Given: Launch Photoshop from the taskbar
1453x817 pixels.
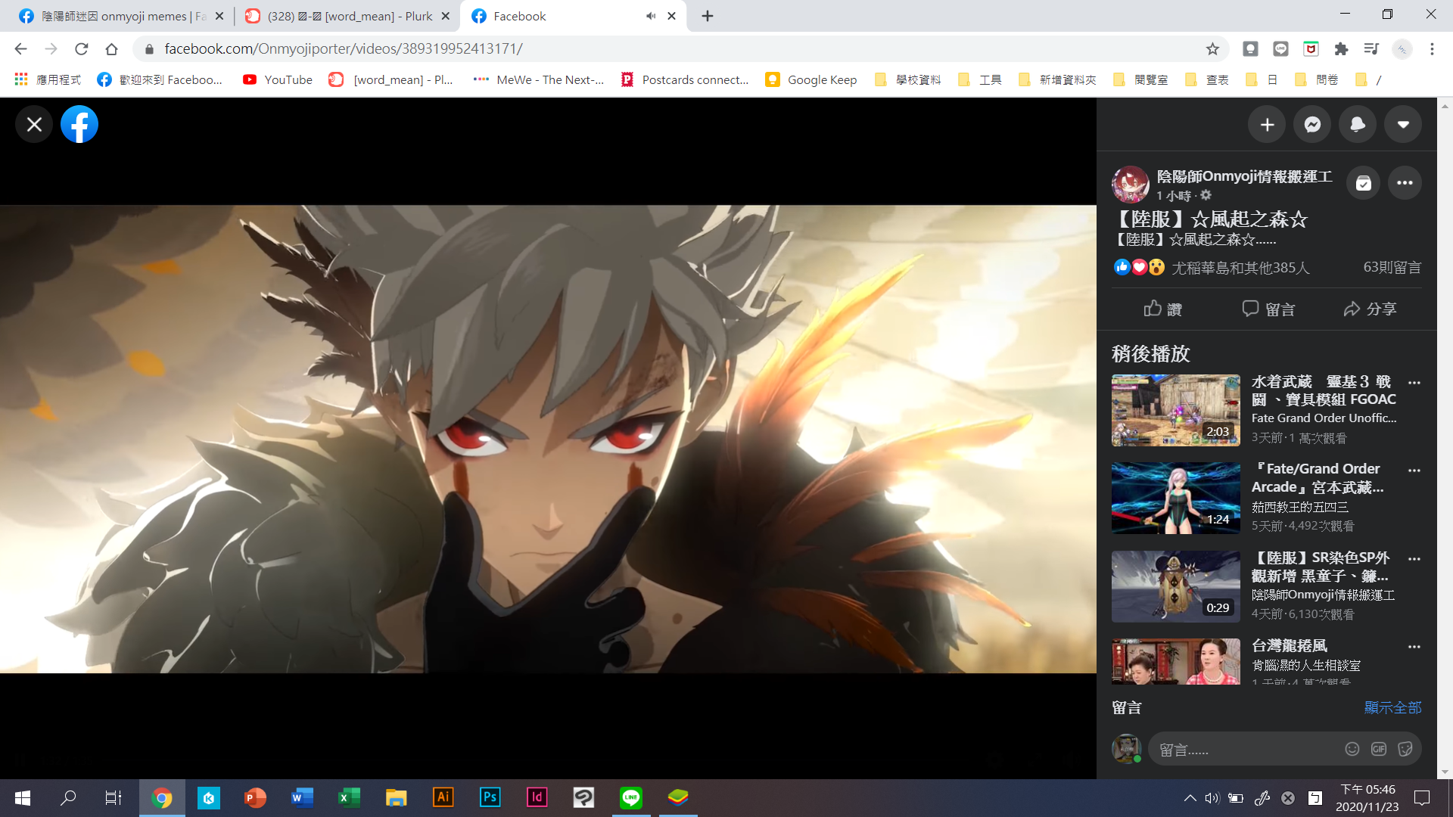Looking at the screenshot, I should point(490,797).
